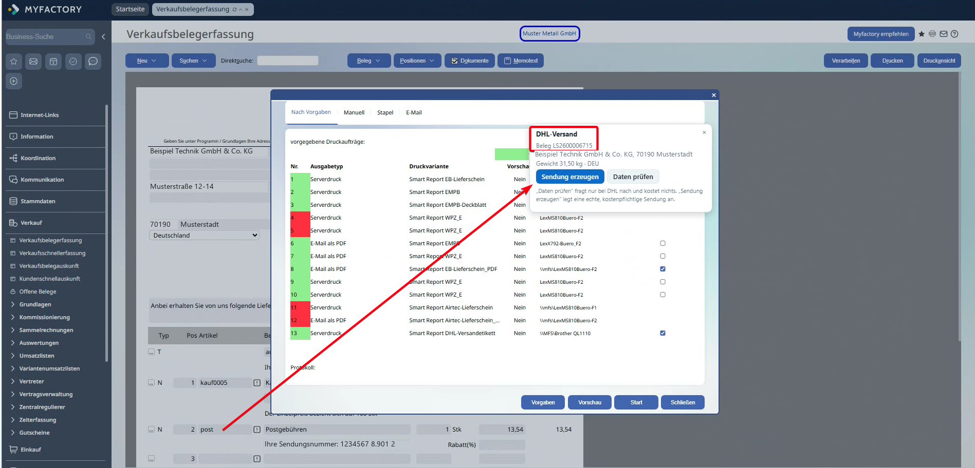Click the Daten prüfen button
This screenshot has width=975, height=468.
tap(633, 177)
